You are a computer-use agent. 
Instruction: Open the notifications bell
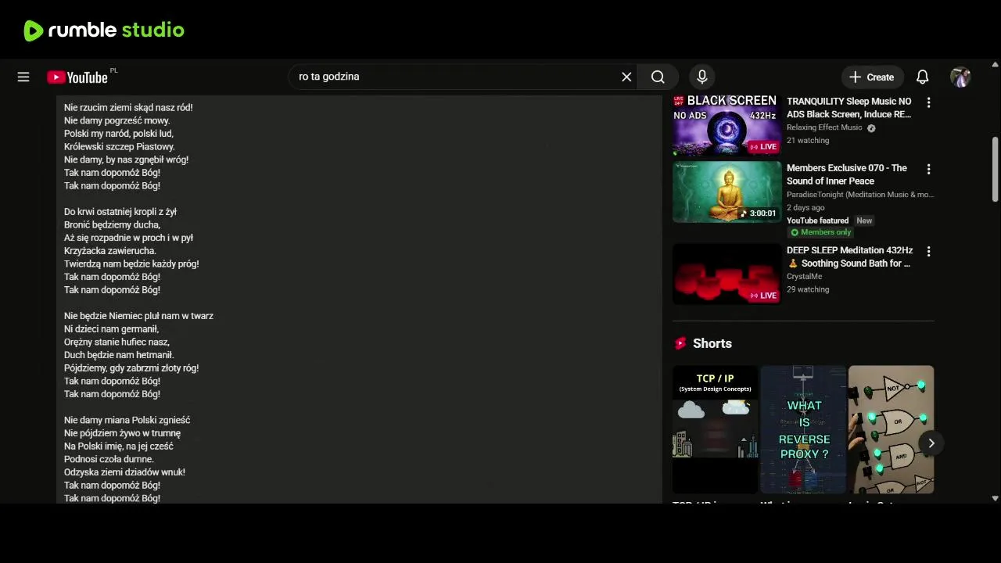tap(923, 77)
